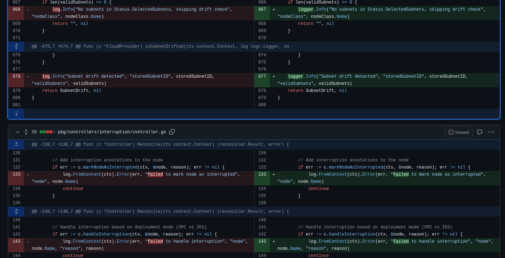
Task: Copy the controller.go file path
Action: (x=172, y=132)
